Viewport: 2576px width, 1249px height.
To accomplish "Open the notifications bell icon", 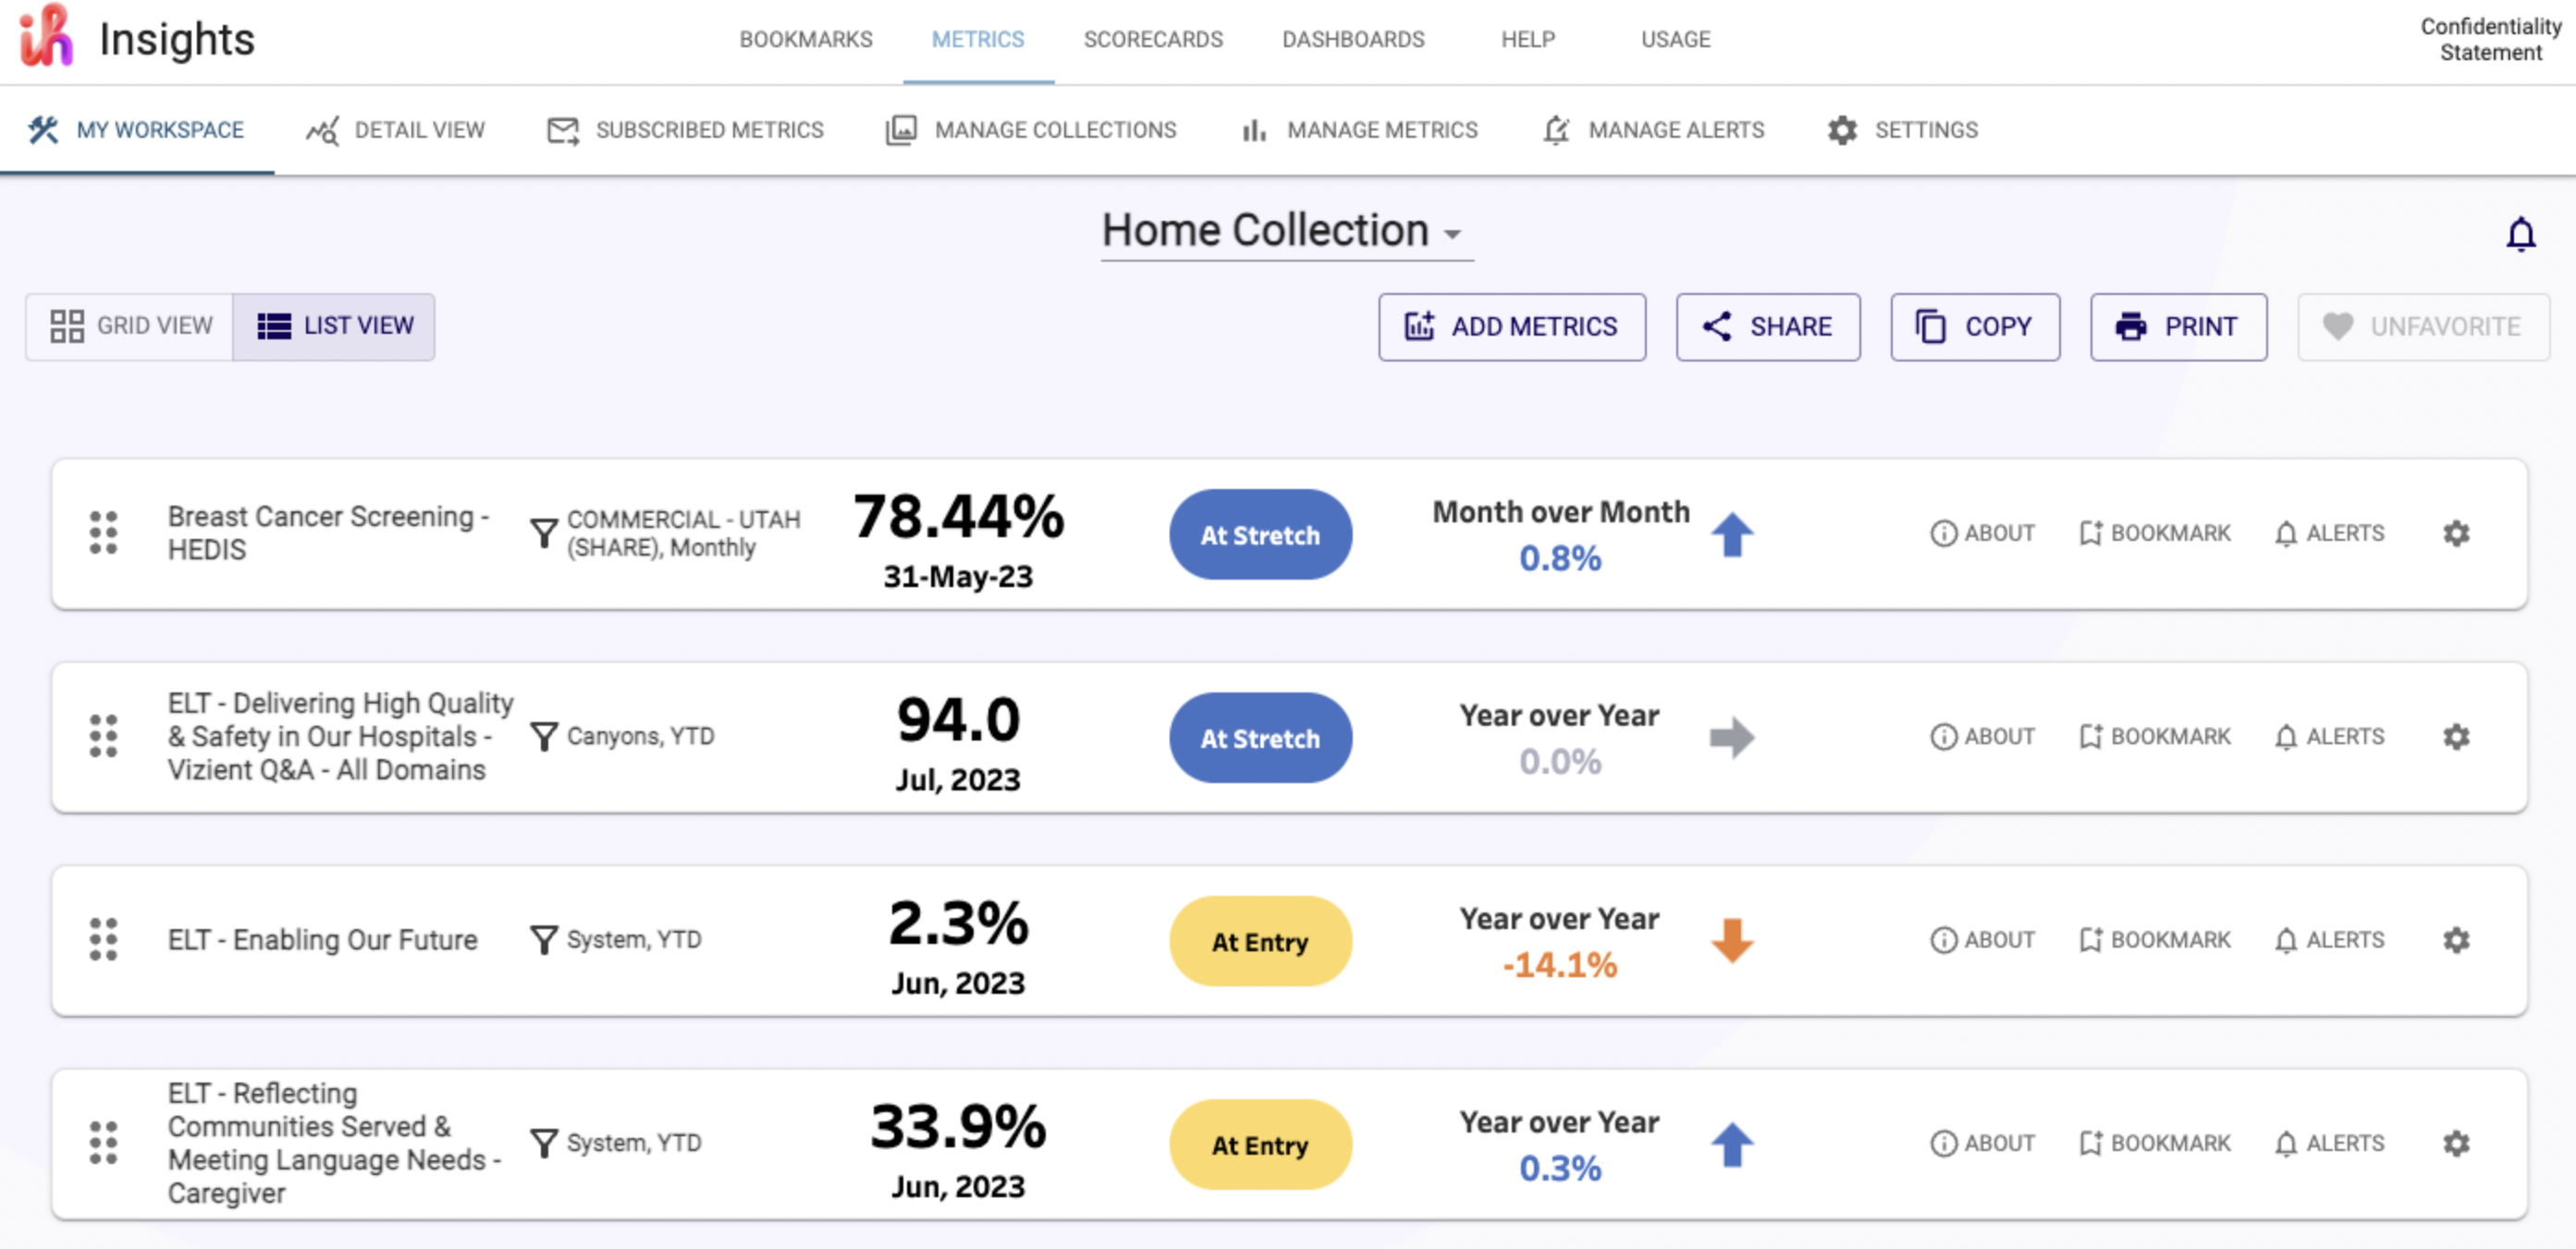I will [2522, 235].
